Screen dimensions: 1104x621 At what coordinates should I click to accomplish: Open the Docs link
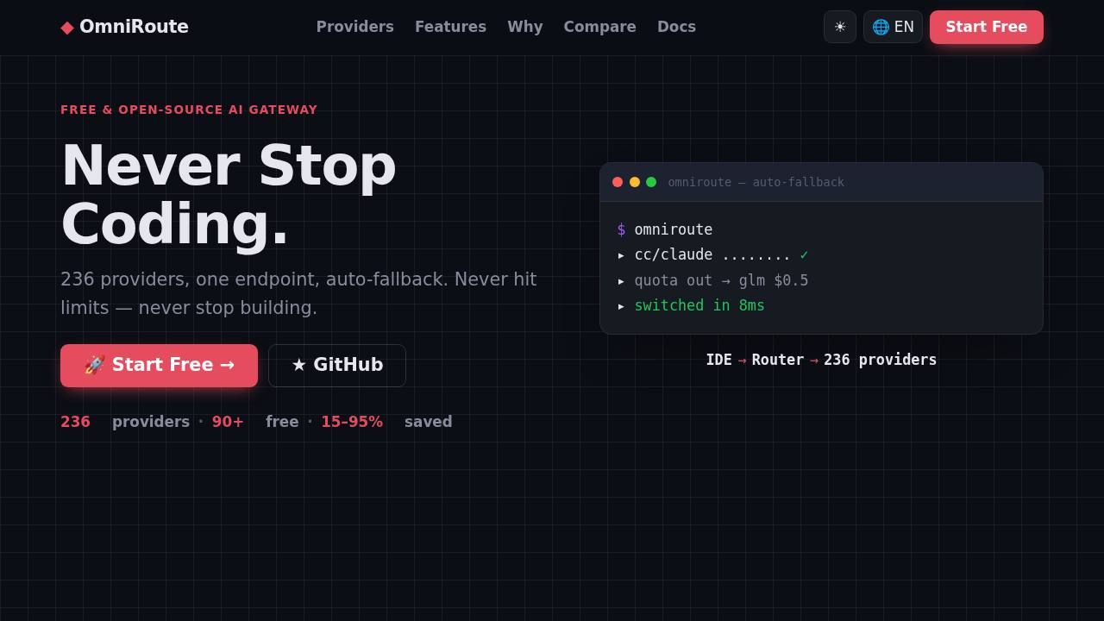676,27
